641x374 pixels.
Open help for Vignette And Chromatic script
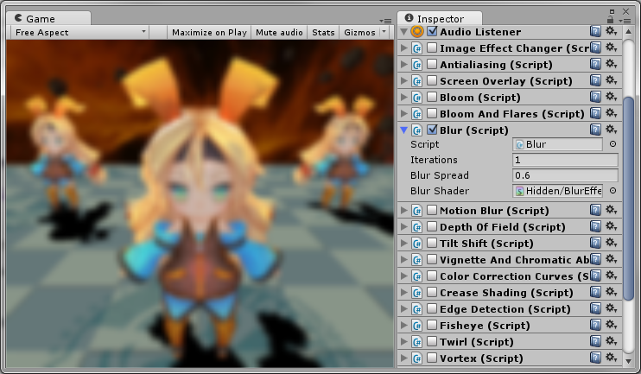click(x=595, y=259)
